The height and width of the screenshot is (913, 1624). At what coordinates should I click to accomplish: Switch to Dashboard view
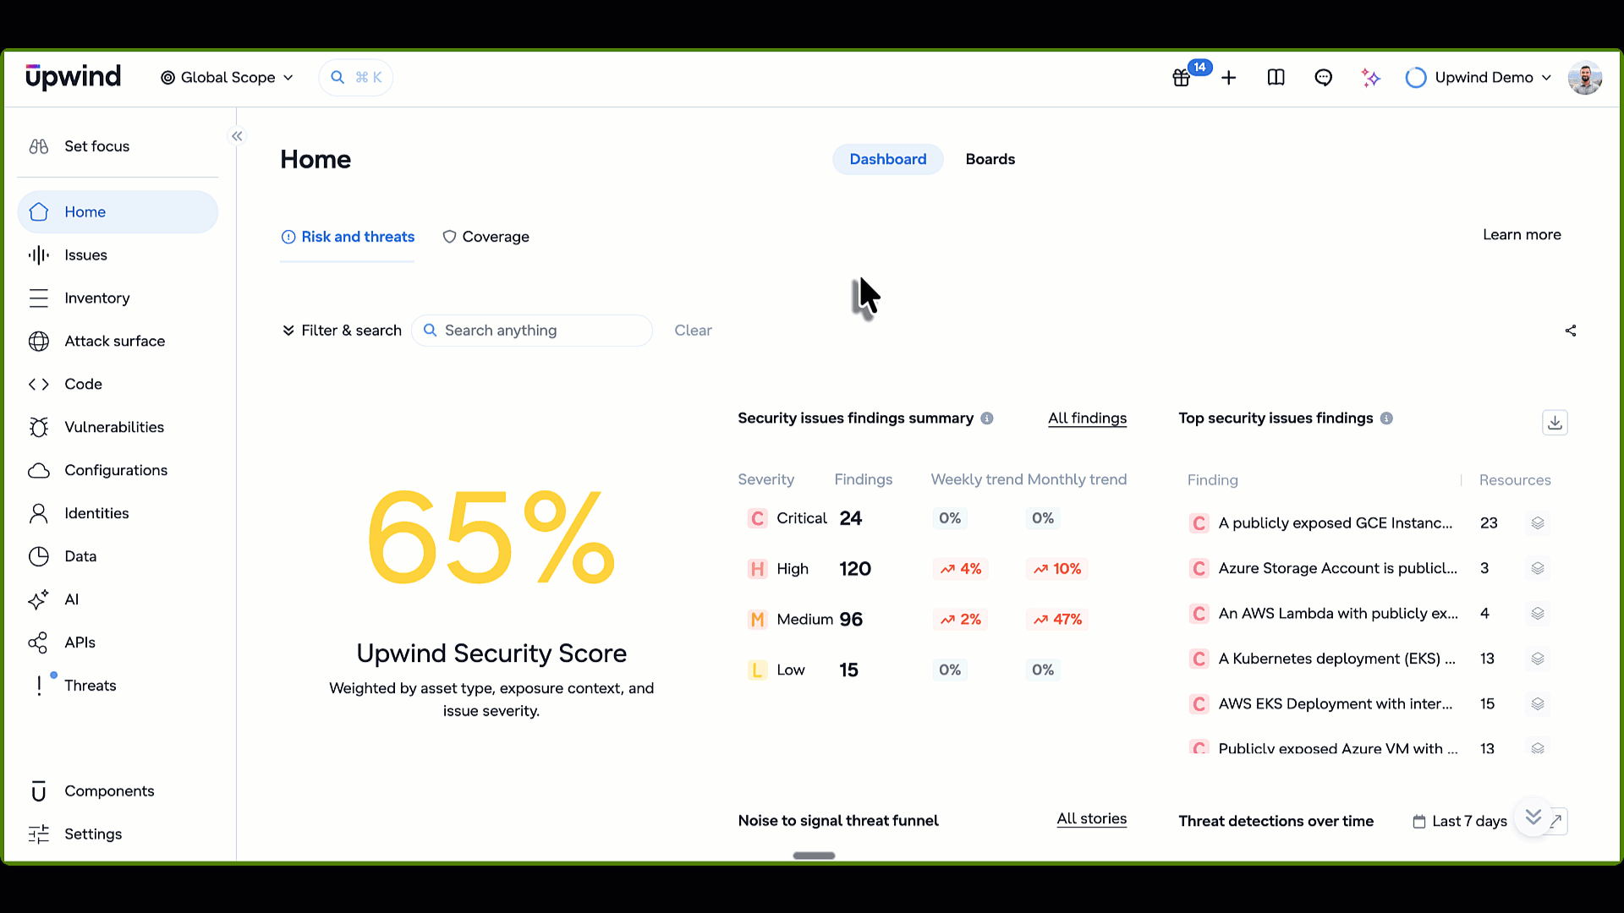point(888,160)
